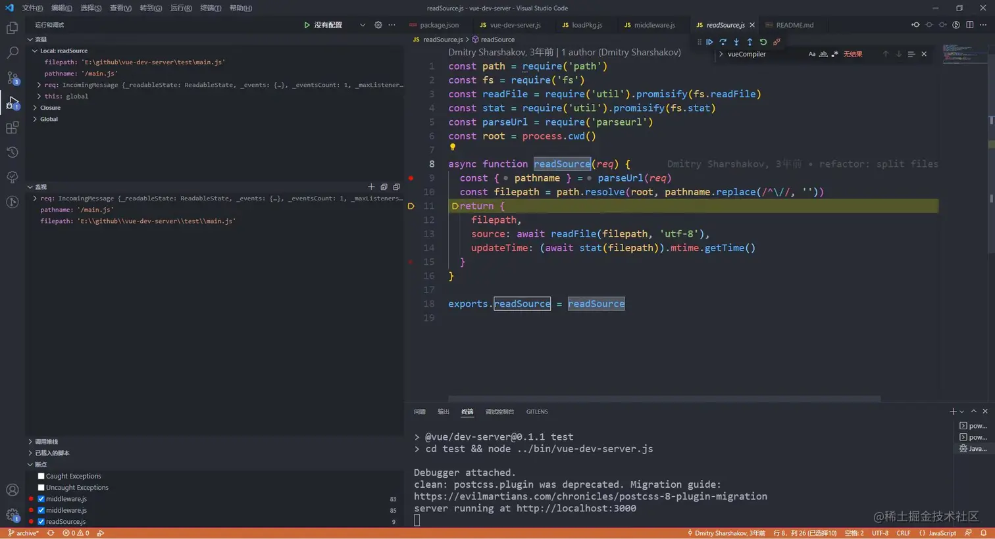Expand the 'this: global' variable
Image resolution: width=995 pixels, height=539 pixels.
point(39,96)
